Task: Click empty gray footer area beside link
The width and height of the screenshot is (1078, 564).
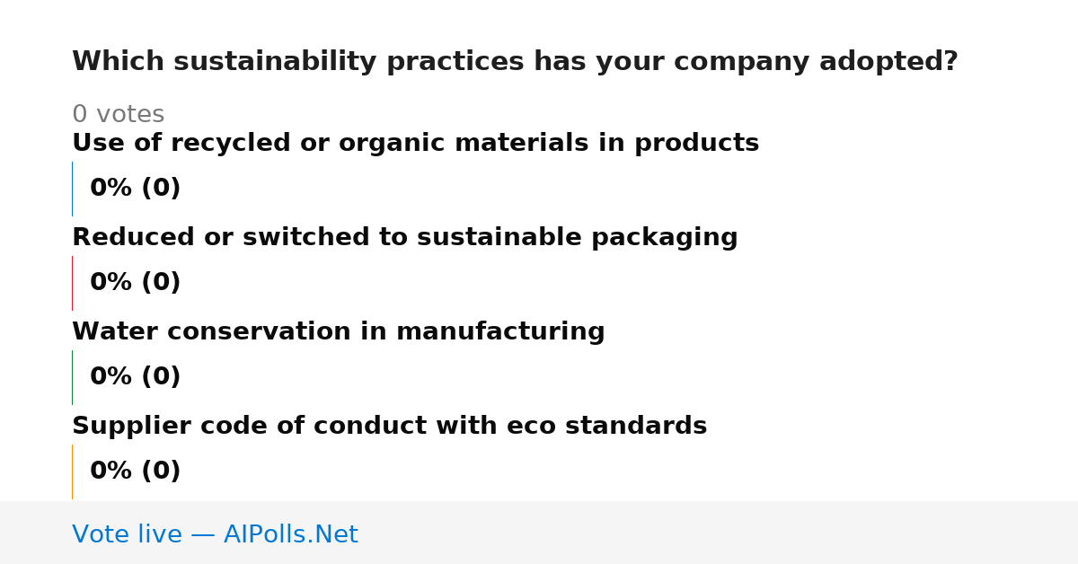Action: click(719, 533)
